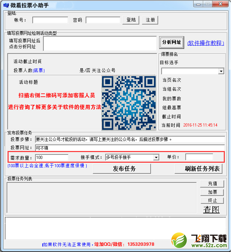The image size is (231, 252).
Task: Minimize the 微盾拉票小助手 window
Action: (x=198, y=4)
